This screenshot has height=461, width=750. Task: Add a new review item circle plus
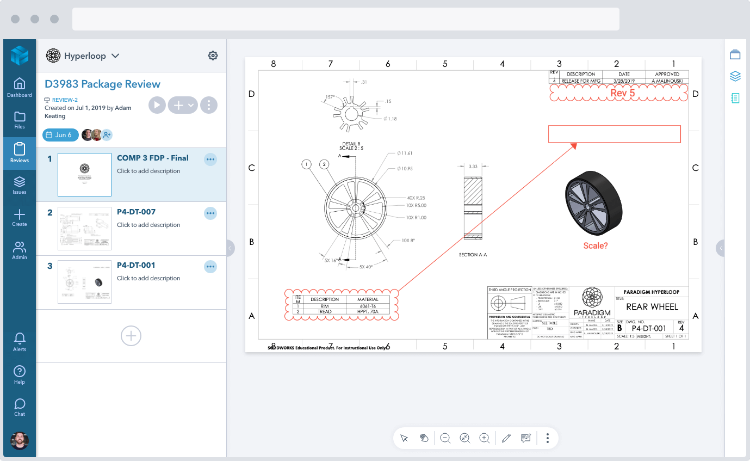(x=131, y=336)
